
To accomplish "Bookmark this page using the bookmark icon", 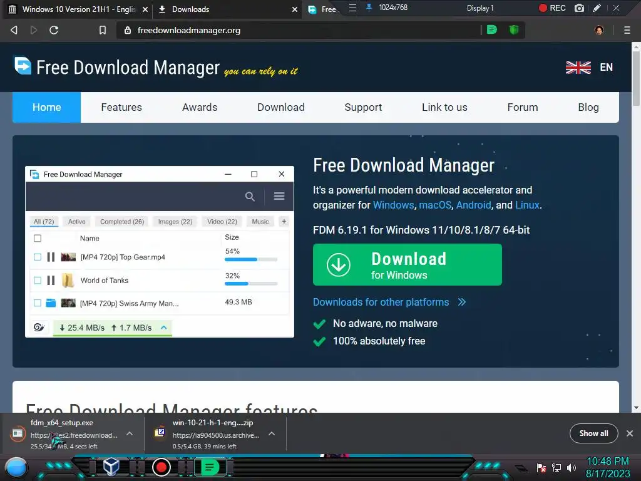I will pos(103,30).
